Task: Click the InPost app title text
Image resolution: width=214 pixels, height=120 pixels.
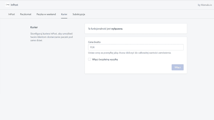Action: point(14,5)
